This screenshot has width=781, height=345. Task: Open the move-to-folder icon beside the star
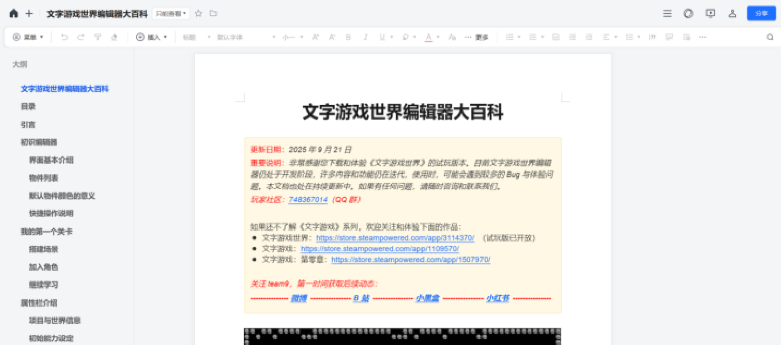pyautogui.click(x=213, y=13)
